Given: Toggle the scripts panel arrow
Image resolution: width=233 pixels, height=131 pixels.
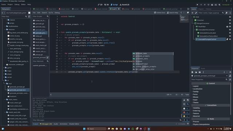Looking at the screenshot, I should pyautogui.click(x=51, y=95).
